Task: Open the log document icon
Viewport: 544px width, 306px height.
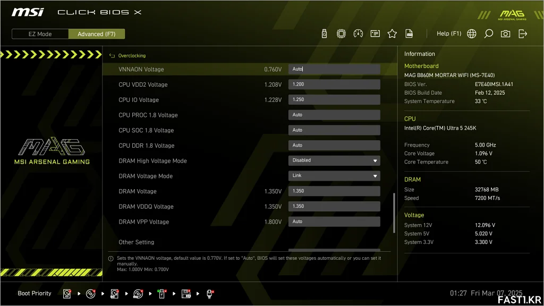Action: (x=409, y=33)
